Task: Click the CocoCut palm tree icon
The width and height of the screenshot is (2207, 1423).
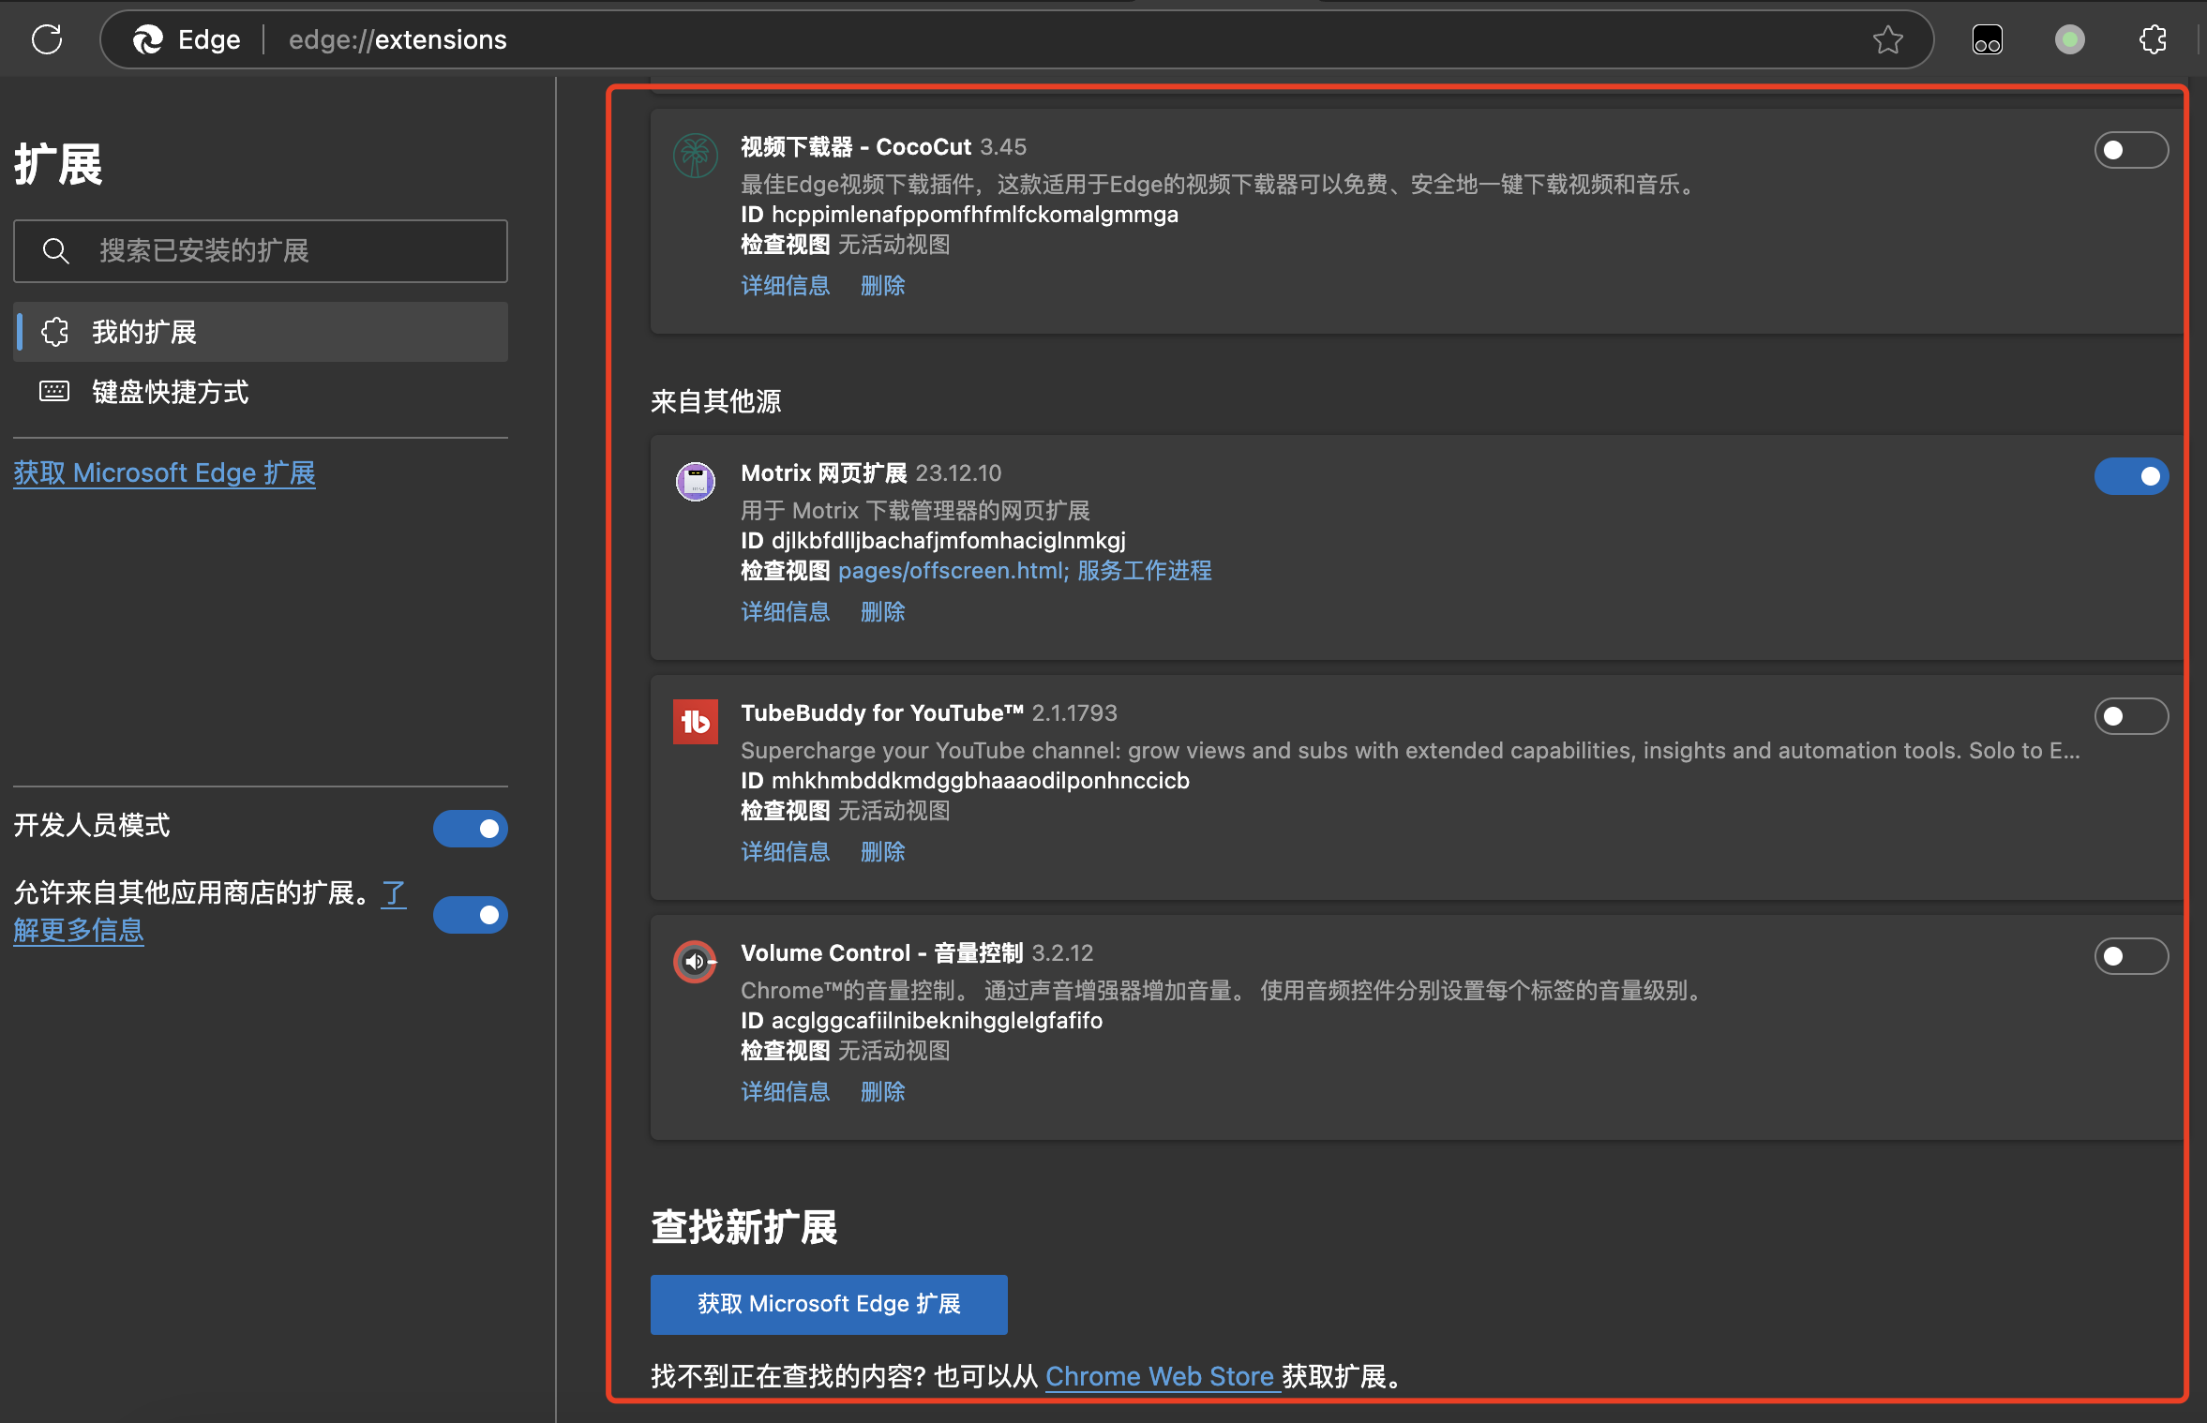Action: click(x=696, y=156)
